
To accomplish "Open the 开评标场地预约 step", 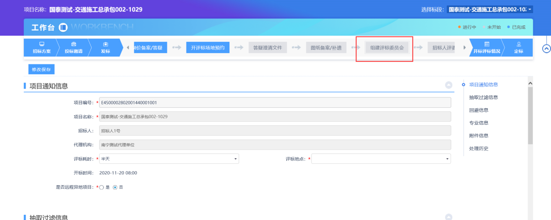I will (x=208, y=48).
